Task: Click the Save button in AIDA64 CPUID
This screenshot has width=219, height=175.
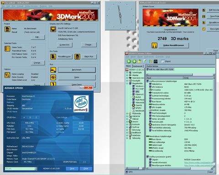Action: point(72,169)
